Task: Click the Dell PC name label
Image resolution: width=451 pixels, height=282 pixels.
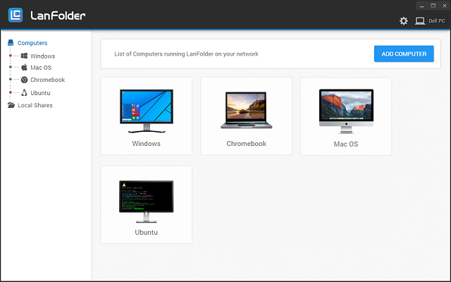Action: coord(437,21)
